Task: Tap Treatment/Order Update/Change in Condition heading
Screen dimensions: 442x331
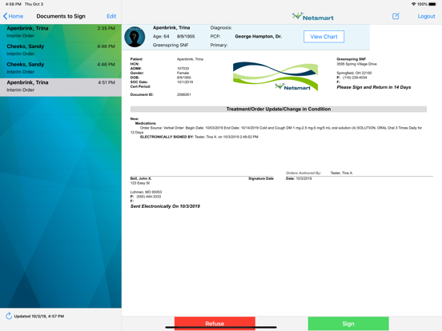Action: click(279, 109)
